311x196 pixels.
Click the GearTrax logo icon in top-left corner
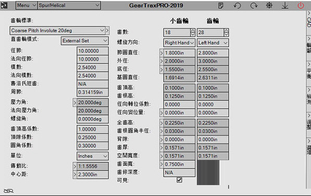pyautogui.click(x=4, y=5)
